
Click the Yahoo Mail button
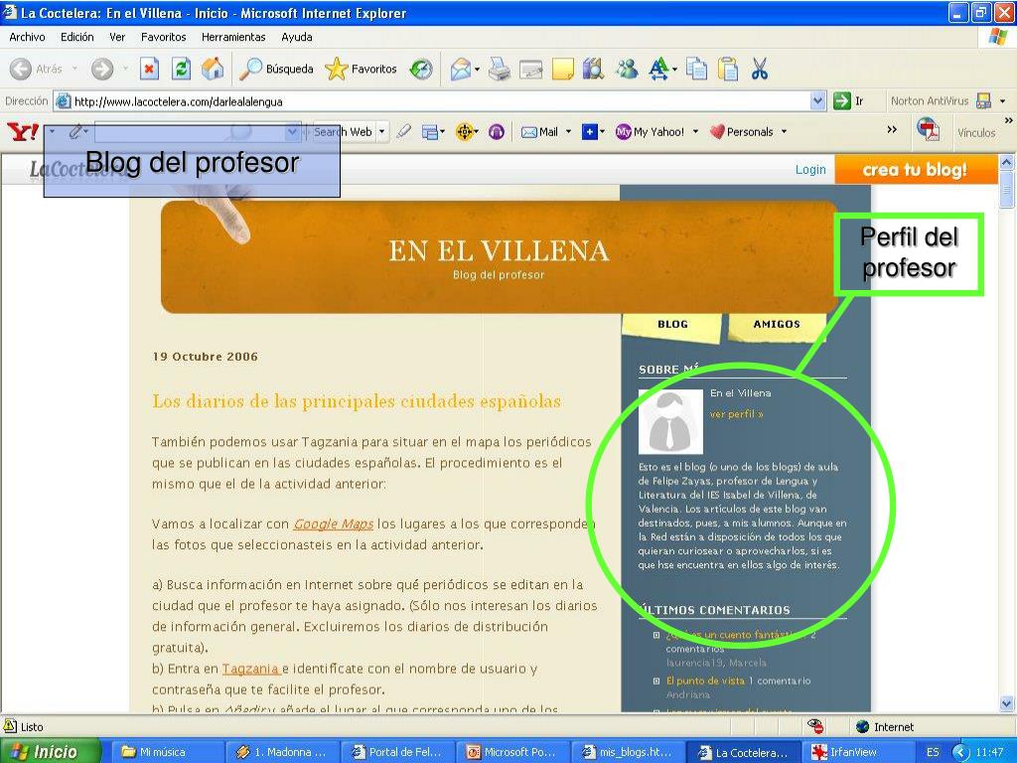pyautogui.click(x=539, y=132)
